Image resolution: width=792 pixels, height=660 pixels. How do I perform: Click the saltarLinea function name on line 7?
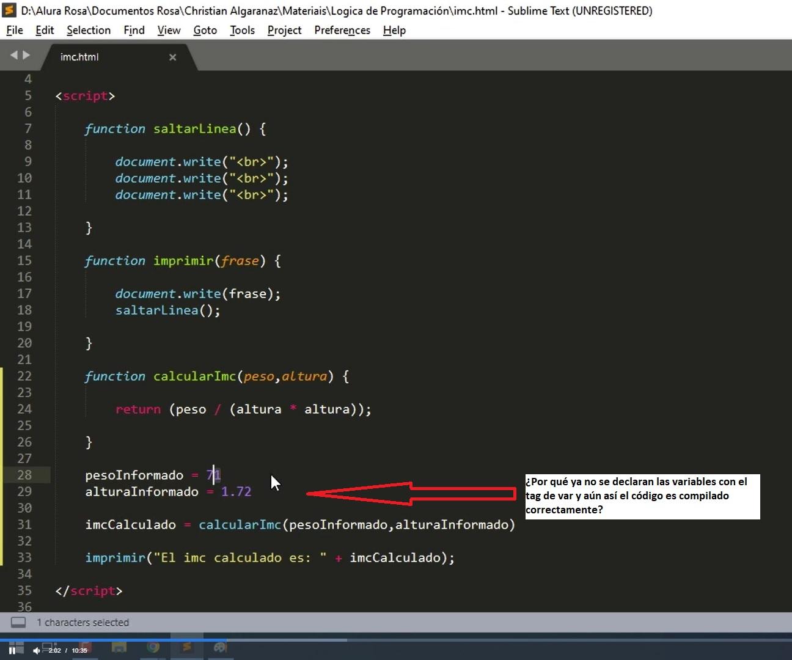(x=194, y=128)
